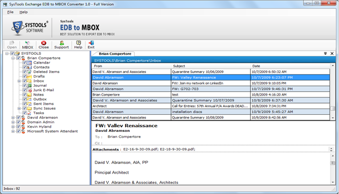Screen dimensions: 339x194
Task: Select the 'test' email from Brian Compertore
Action: coord(211,95)
